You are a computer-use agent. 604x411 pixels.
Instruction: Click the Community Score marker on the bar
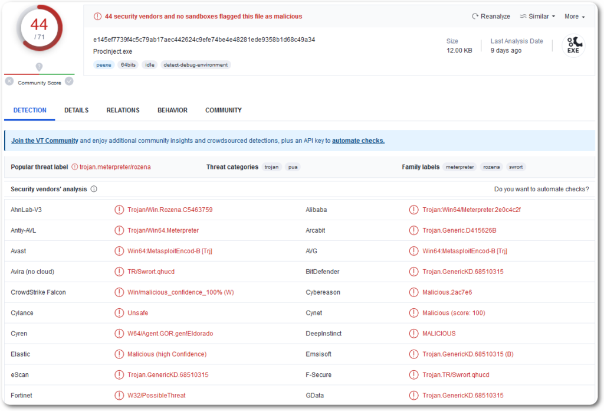pyautogui.click(x=39, y=67)
